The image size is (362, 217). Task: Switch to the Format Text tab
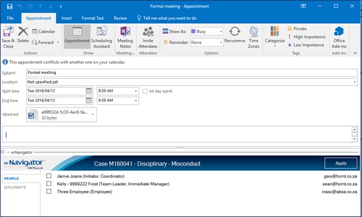click(x=92, y=18)
